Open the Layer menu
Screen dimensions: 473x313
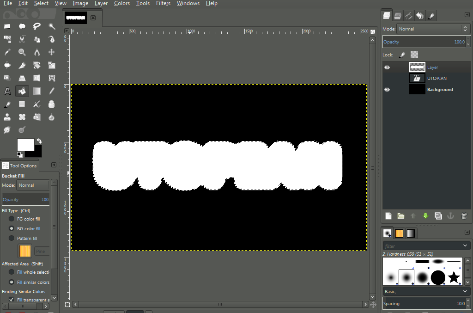[101, 3]
